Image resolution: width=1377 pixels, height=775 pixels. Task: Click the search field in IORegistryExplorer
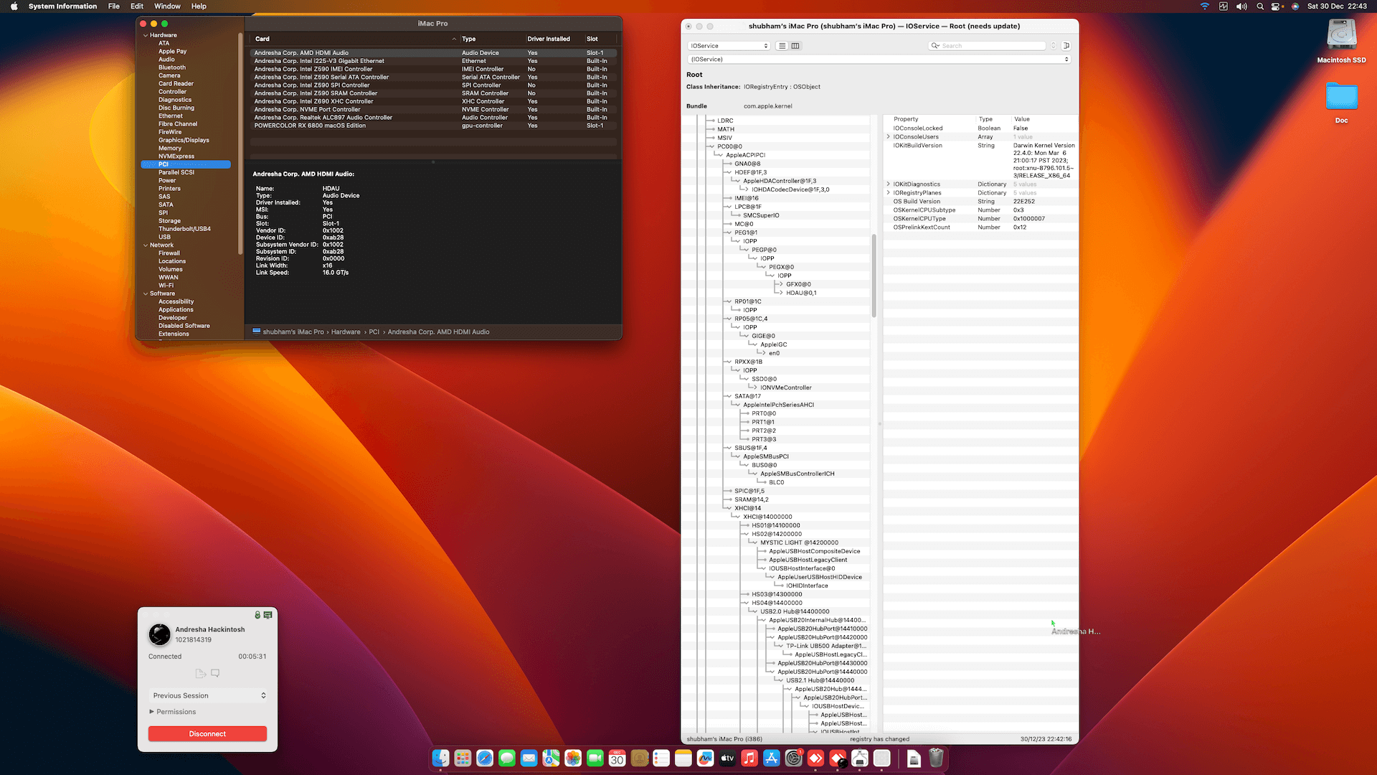(x=986, y=45)
